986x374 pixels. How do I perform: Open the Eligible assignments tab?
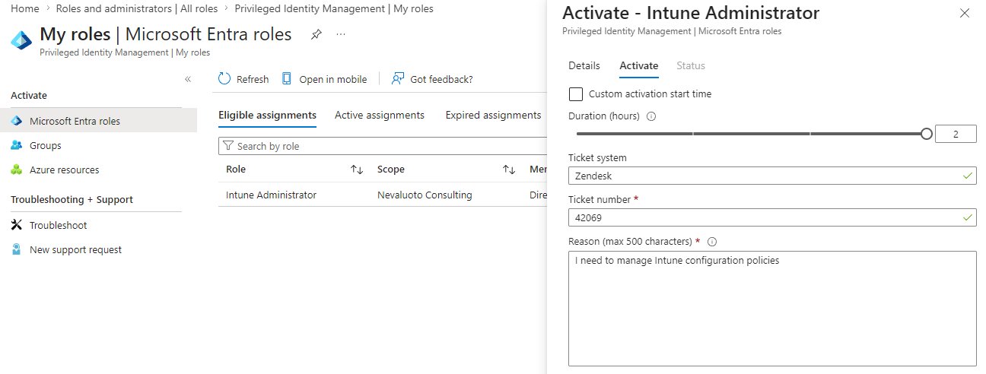pyautogui.click(x=267, y=115)
